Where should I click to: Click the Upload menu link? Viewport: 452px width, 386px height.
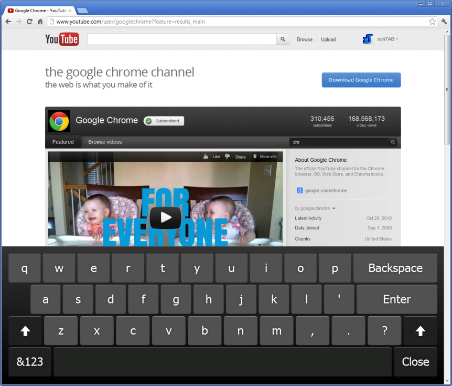coord(328,39)
